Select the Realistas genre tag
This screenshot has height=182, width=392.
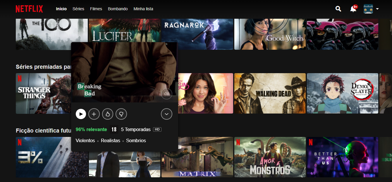point(111,141)
